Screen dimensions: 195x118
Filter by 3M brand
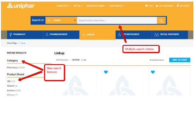11,81
